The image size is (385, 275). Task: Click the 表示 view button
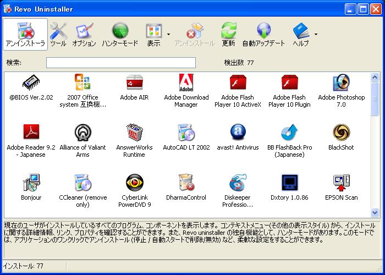[154, 34]
